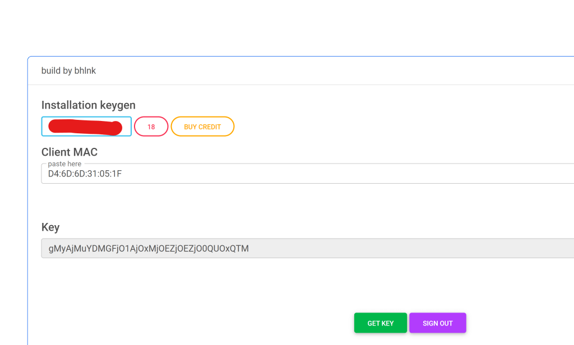Click the generated key string starting gMyAj
The image size is (574, 345).
[x=149, y=248]
